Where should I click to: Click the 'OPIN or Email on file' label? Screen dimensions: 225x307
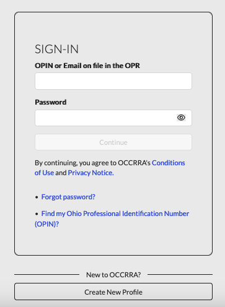(x=87, y=66)
